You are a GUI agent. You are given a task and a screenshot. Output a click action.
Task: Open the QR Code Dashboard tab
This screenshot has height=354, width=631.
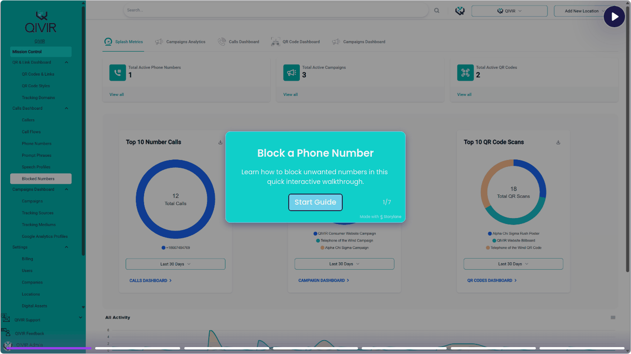[295, 42]
